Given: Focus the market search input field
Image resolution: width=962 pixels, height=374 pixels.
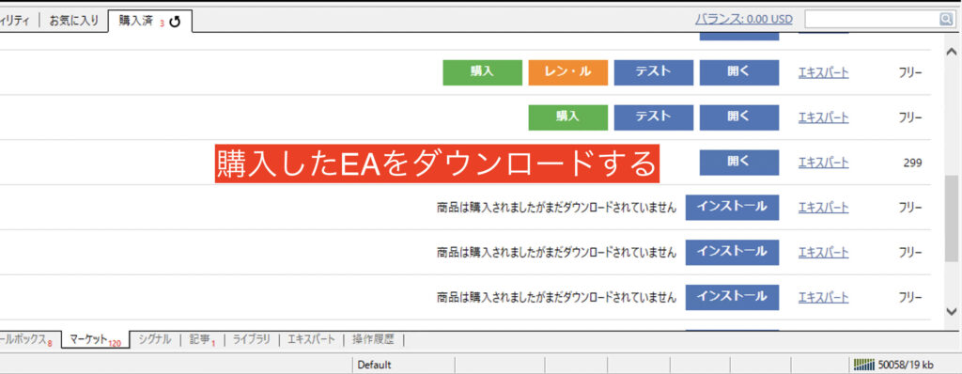Looking at the screenshot, I should [x=872, y=20].
